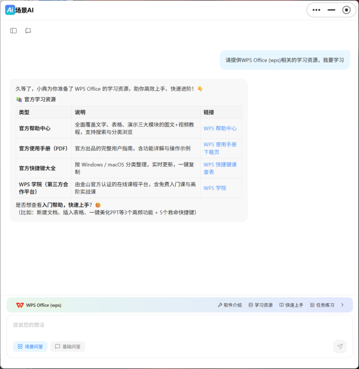Click the WPS Office (wps) app chip
Image resolution: width=359 pixels, height=369 pixels.
pyautogui.click(x=39, y=305)
